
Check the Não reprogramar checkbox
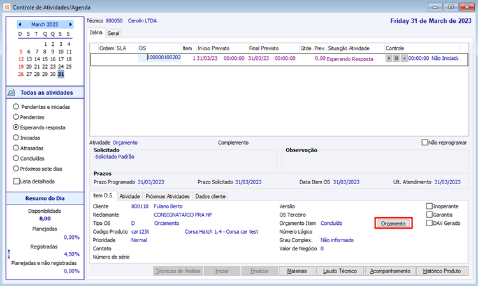click(x=424, y=142)
